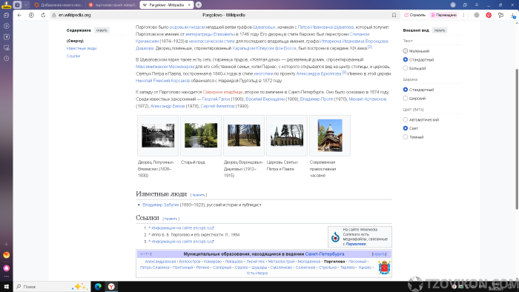Add a new tab with plus button
Screen dimensions: 519x292
(199, 4)
